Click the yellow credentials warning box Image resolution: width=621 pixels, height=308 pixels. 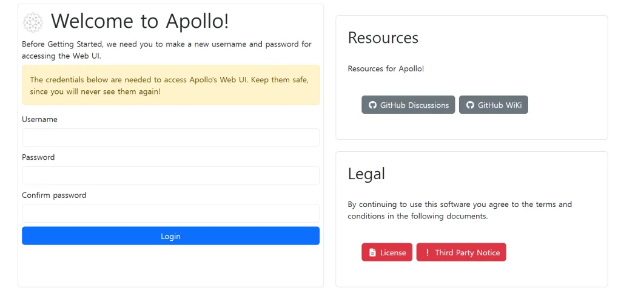[170, 85]
